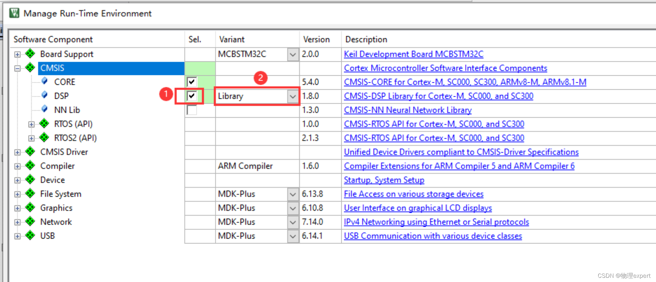Click the ARM Compiler variant cell
The image size is (656, 282).
pos(257,166)
